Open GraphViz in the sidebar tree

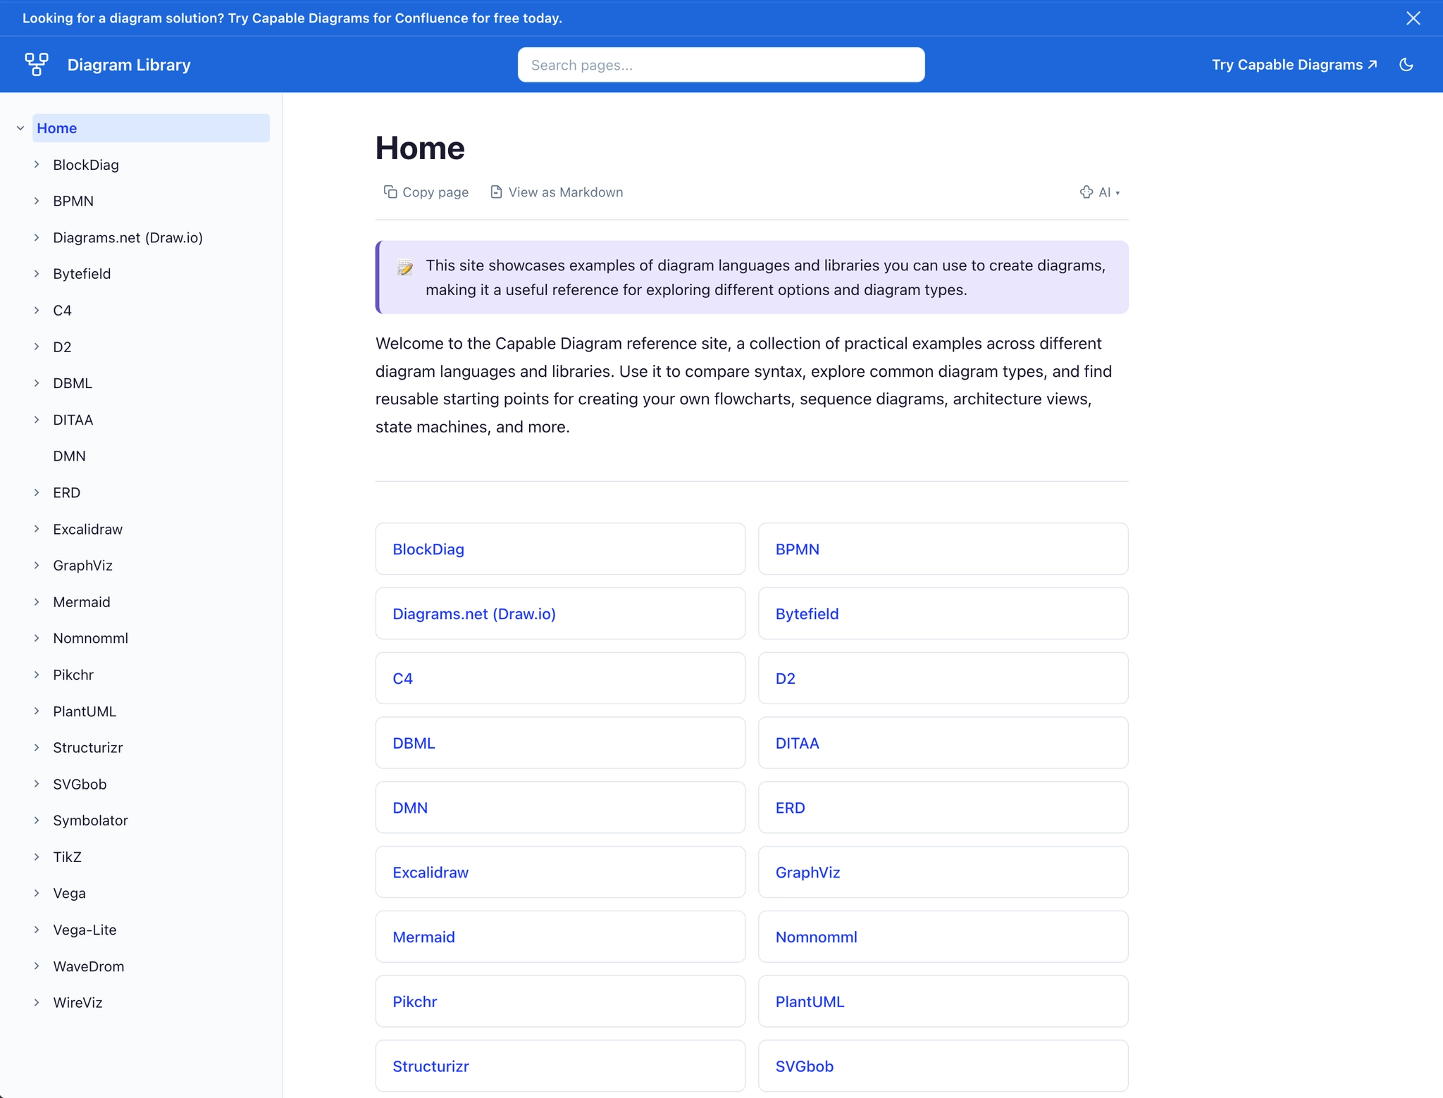(x=82, y=566)
